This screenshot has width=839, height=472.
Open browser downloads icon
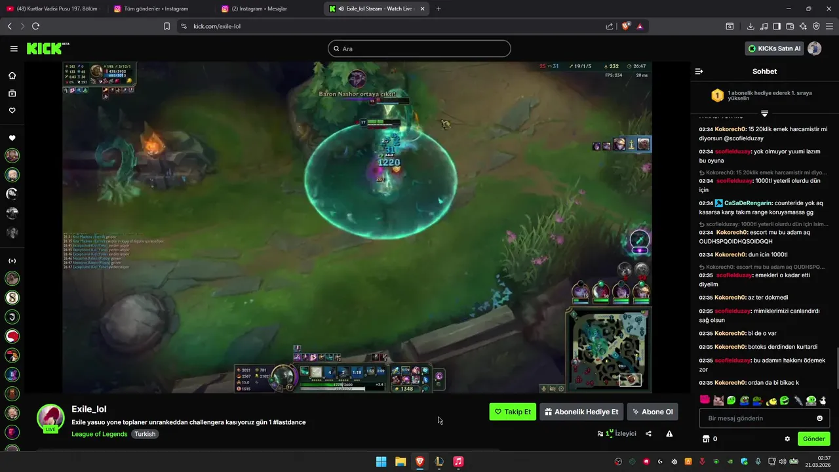751,26
